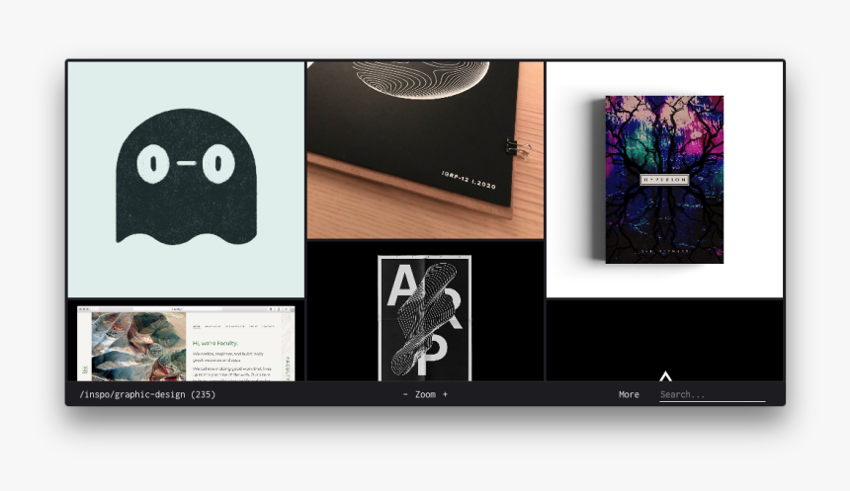Open the thumbnail with white triangle logo
Image resolution: width=850 pixels, height=491 pixels.
coord(664,341)
